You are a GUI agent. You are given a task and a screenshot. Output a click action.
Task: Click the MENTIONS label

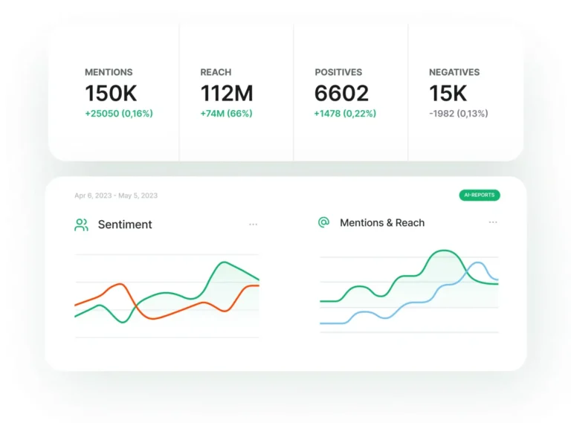click(109, 72)
